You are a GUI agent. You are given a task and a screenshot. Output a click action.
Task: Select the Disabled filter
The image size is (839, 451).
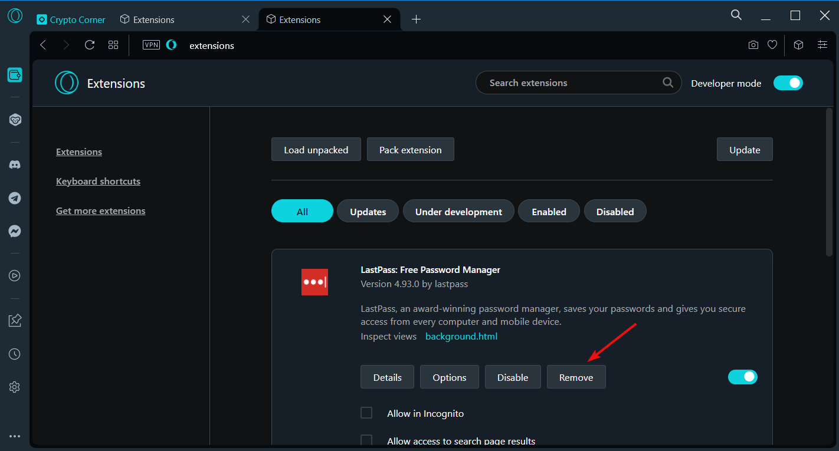pos(615,211)
